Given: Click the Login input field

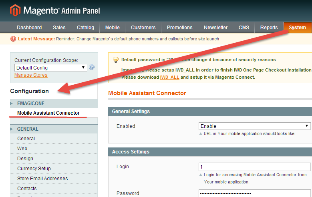Looking at the screenshot, I should [x=254, y=167].
